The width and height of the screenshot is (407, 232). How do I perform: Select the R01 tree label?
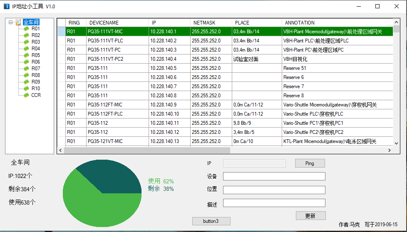coord(35,29)
